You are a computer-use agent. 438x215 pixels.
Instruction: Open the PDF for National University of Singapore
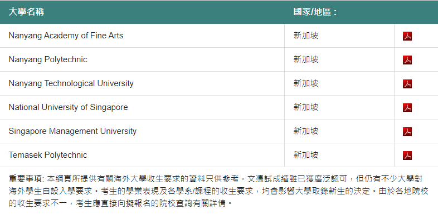(407, 108)
